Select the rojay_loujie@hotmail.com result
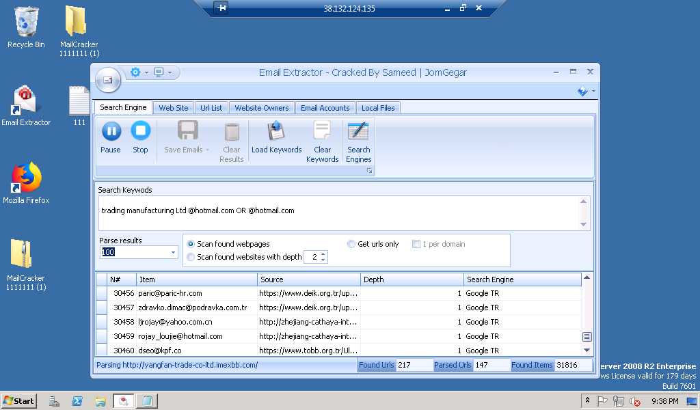Screen dimensions: 700x410 (180, 336)
